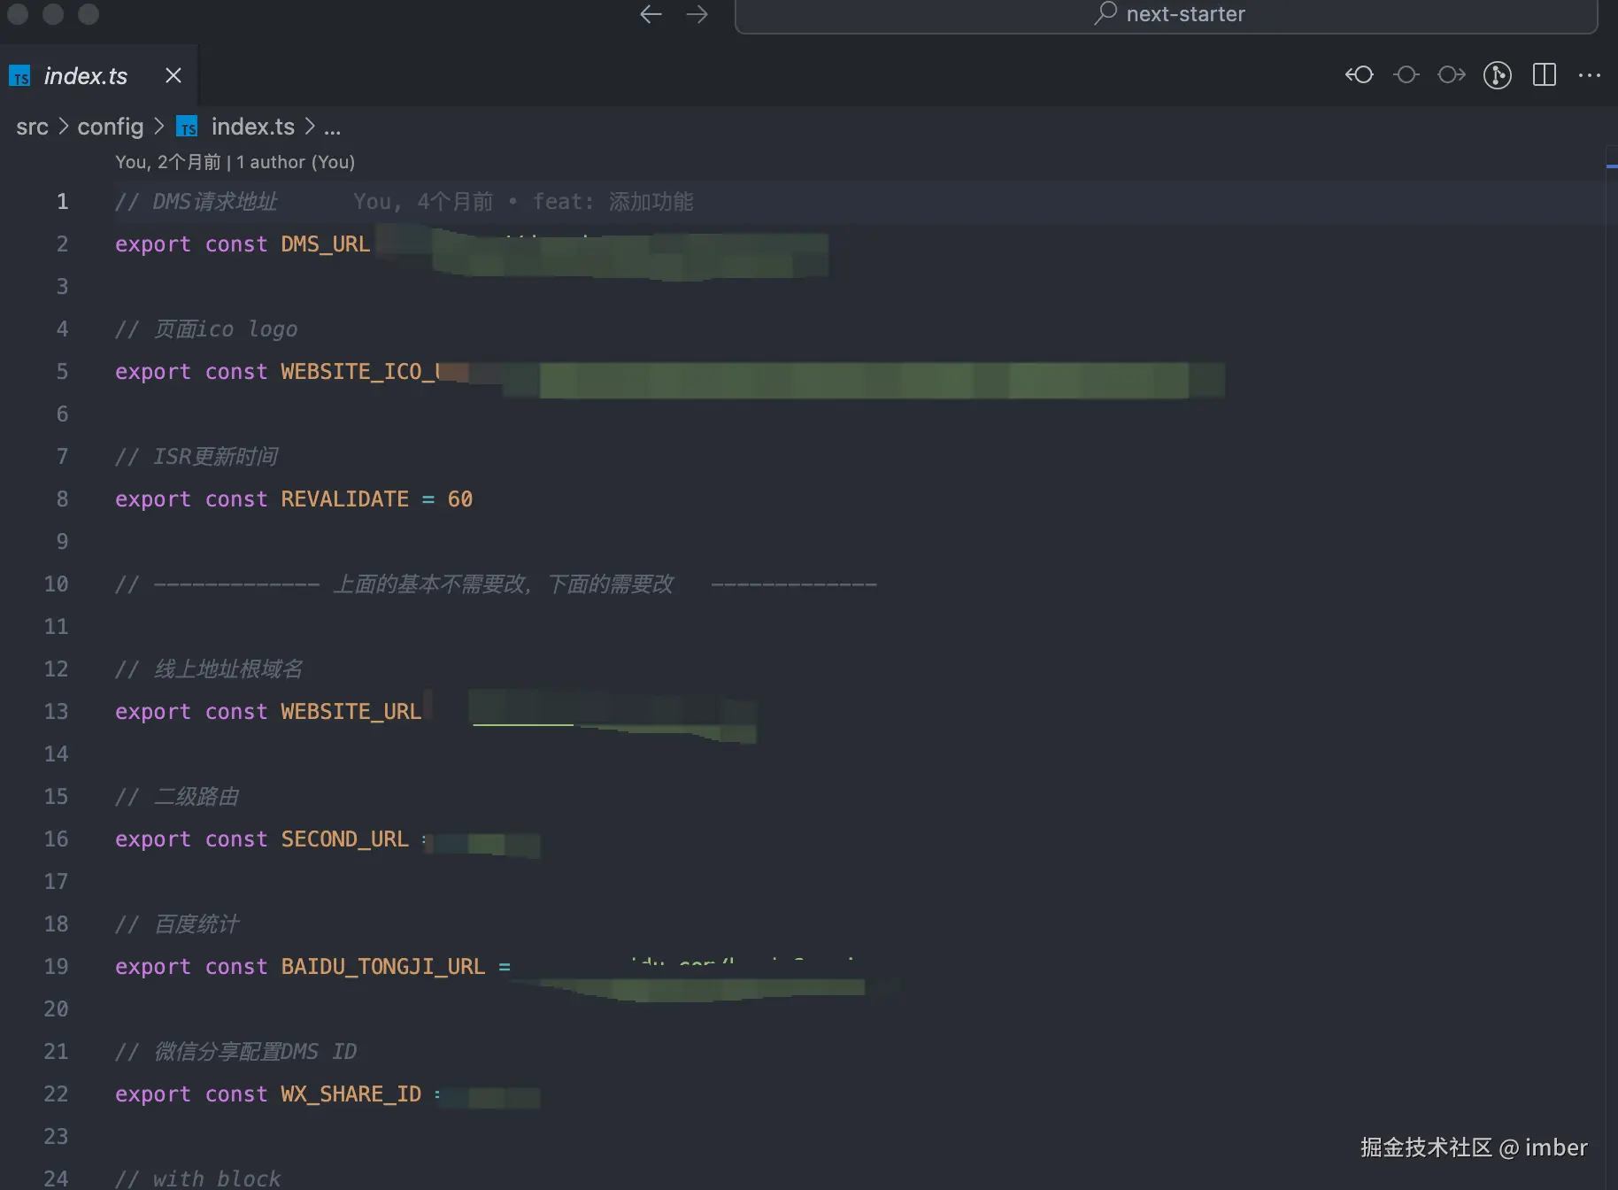Viewport: 1618px width, 1190px height.
Task: Click the WX_SHARE_ID constant name
Action: [x=351, y=1094]
